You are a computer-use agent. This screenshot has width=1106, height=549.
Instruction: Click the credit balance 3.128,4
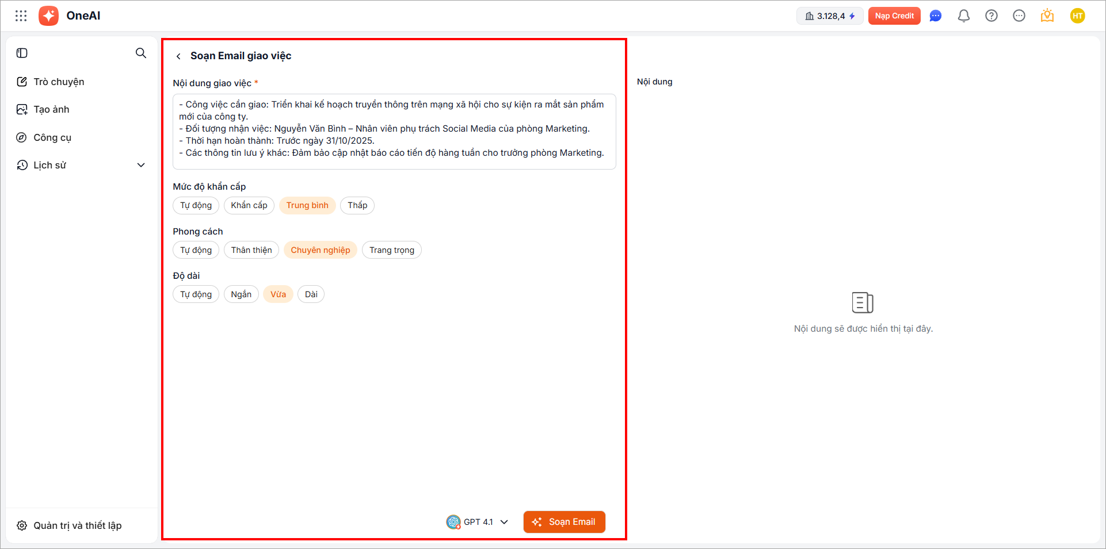click(830, 16)
